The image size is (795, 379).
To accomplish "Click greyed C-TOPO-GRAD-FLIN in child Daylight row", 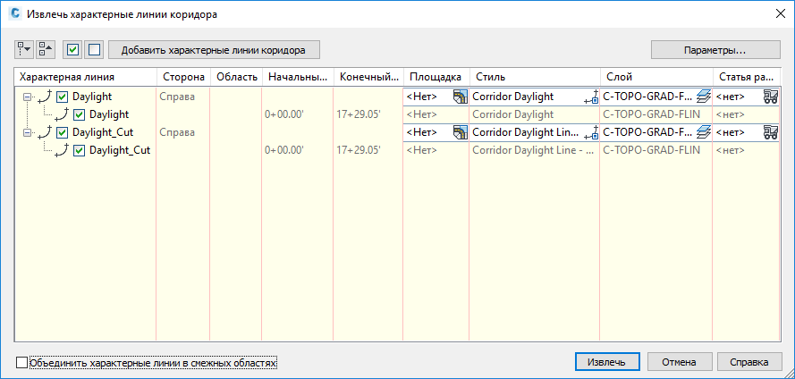I will (x=652, y=114).
